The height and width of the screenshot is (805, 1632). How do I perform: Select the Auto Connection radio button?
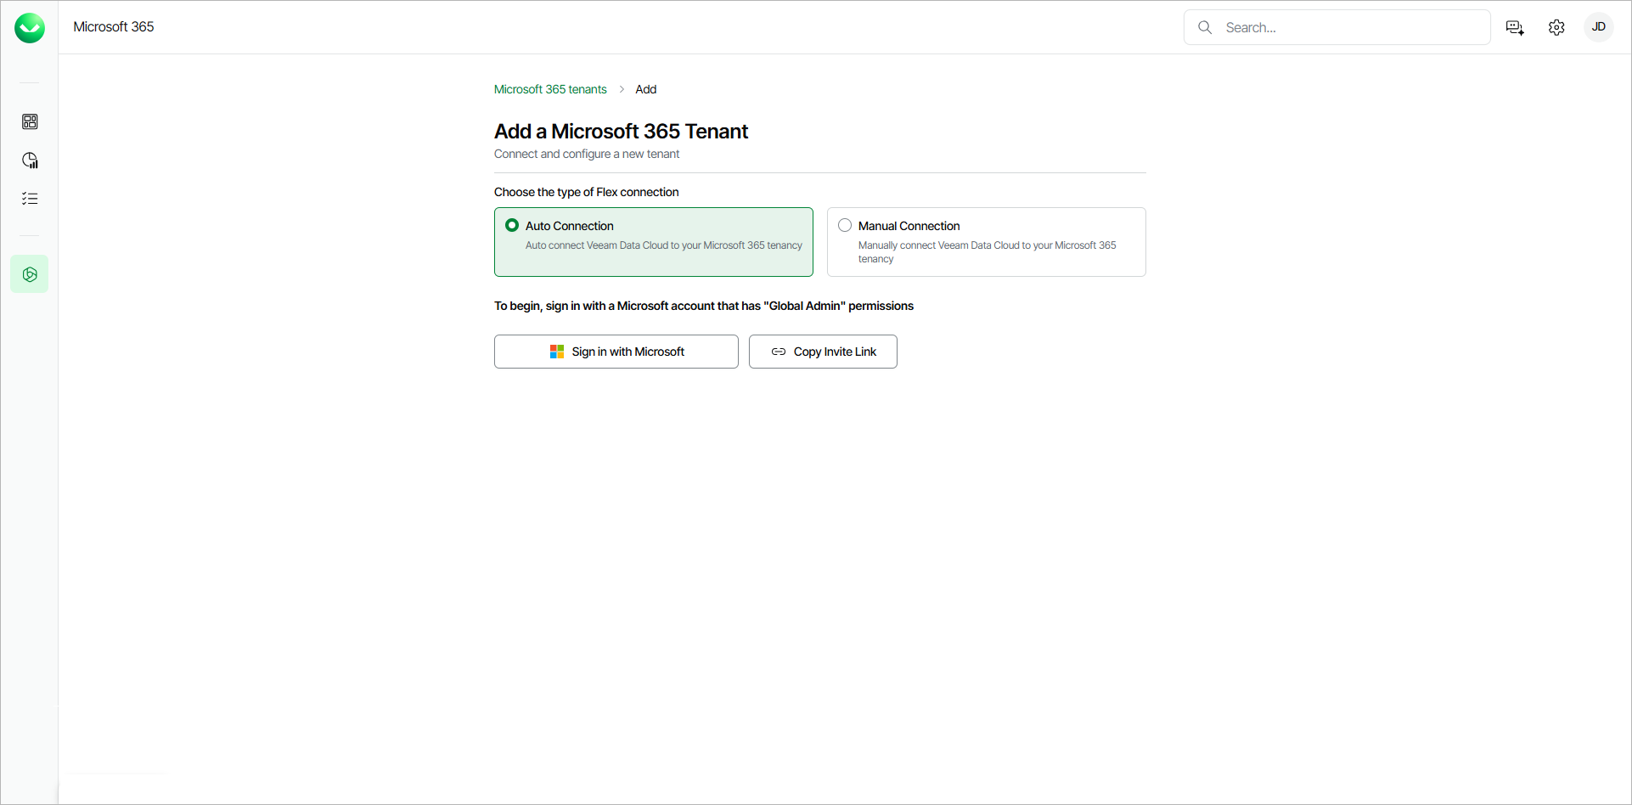(512, 225)
